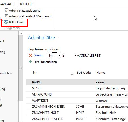Click the scrollbar grip handle
The image size is (128, 122).
coord(21,68)
